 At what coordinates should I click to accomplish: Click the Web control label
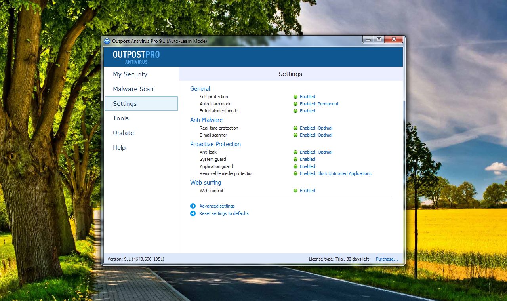(212, 191)
